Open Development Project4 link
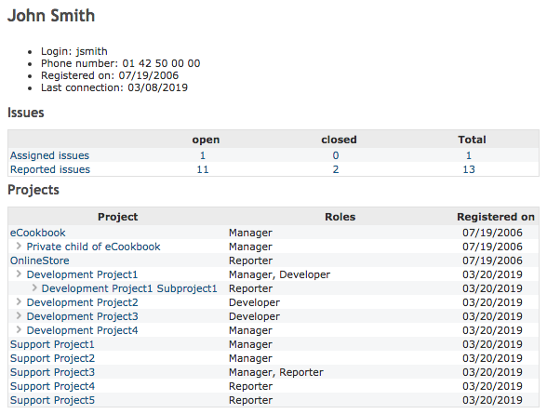 tap(82, 330)
